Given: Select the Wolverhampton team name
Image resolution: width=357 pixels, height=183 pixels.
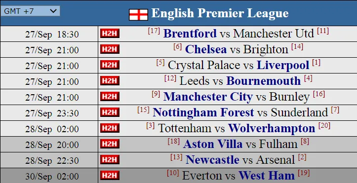Looking at the screenshot, I should click(x=272, y=128).
